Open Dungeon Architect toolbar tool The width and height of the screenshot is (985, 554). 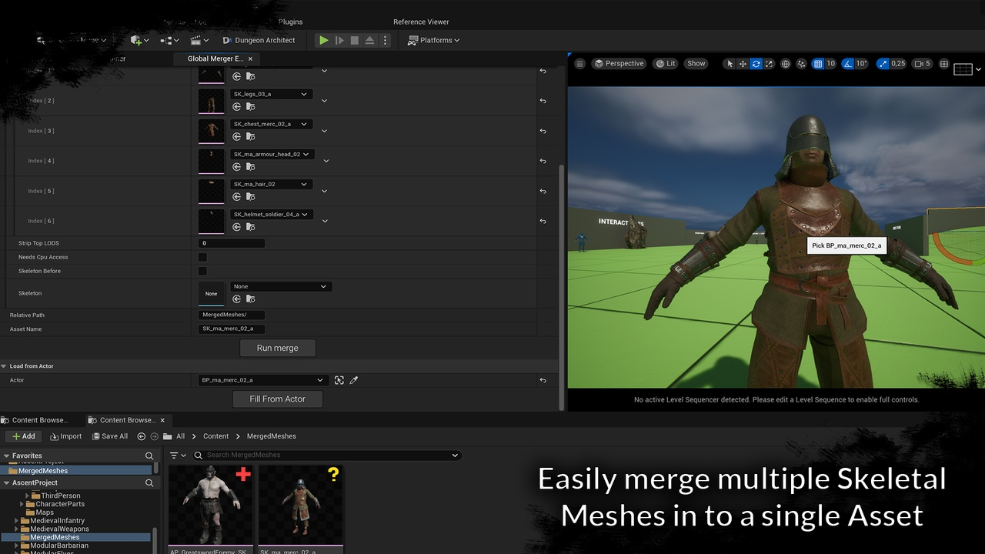coord(259,40)
